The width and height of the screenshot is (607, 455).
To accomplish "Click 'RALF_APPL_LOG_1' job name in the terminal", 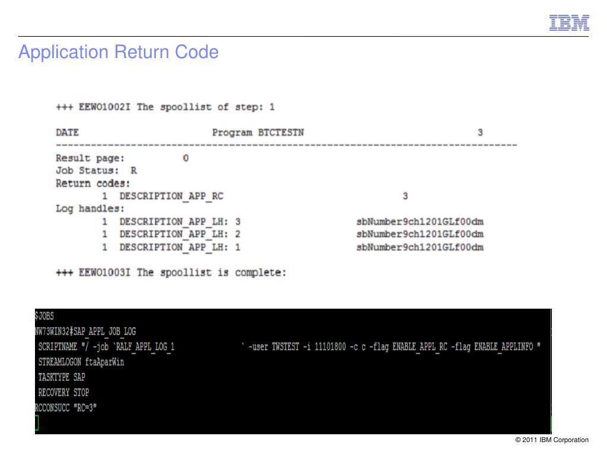I will [x=145, y=347].
